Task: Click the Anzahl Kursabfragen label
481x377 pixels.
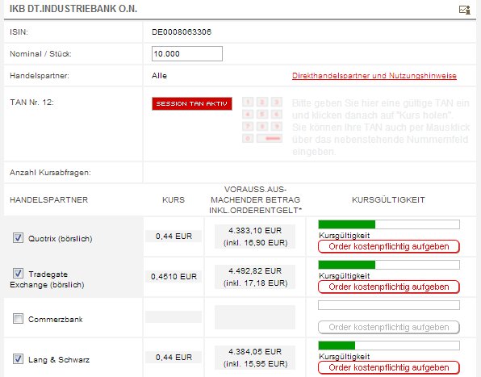Action: (x=50, y=173)
